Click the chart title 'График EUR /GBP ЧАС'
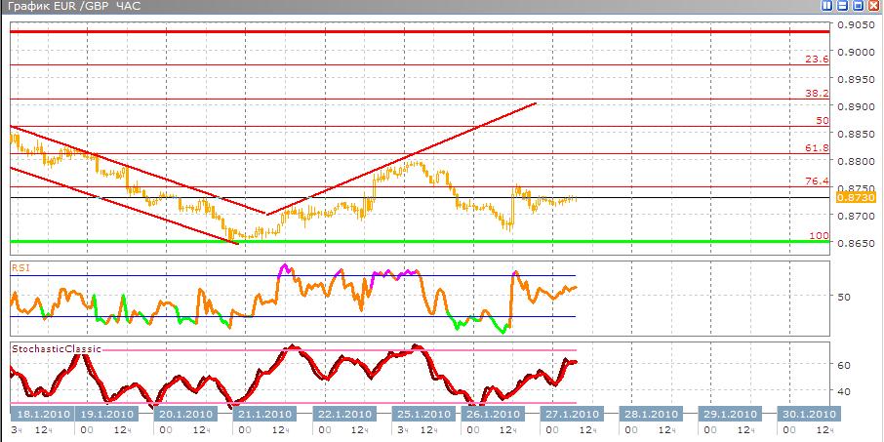 click(74, 7)
